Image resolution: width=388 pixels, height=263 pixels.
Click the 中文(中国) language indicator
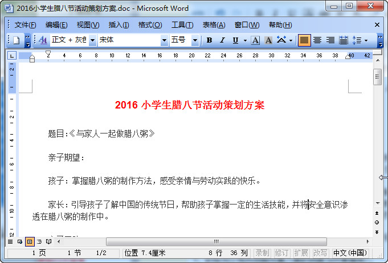[350, 253]
